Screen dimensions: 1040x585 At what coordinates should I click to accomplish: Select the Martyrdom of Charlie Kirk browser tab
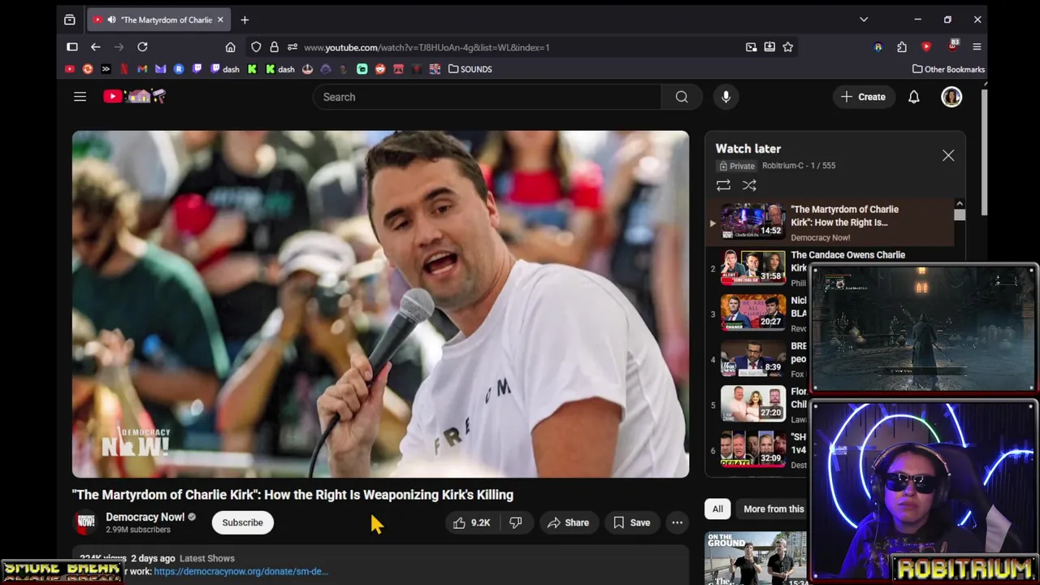tap(158, 19)
